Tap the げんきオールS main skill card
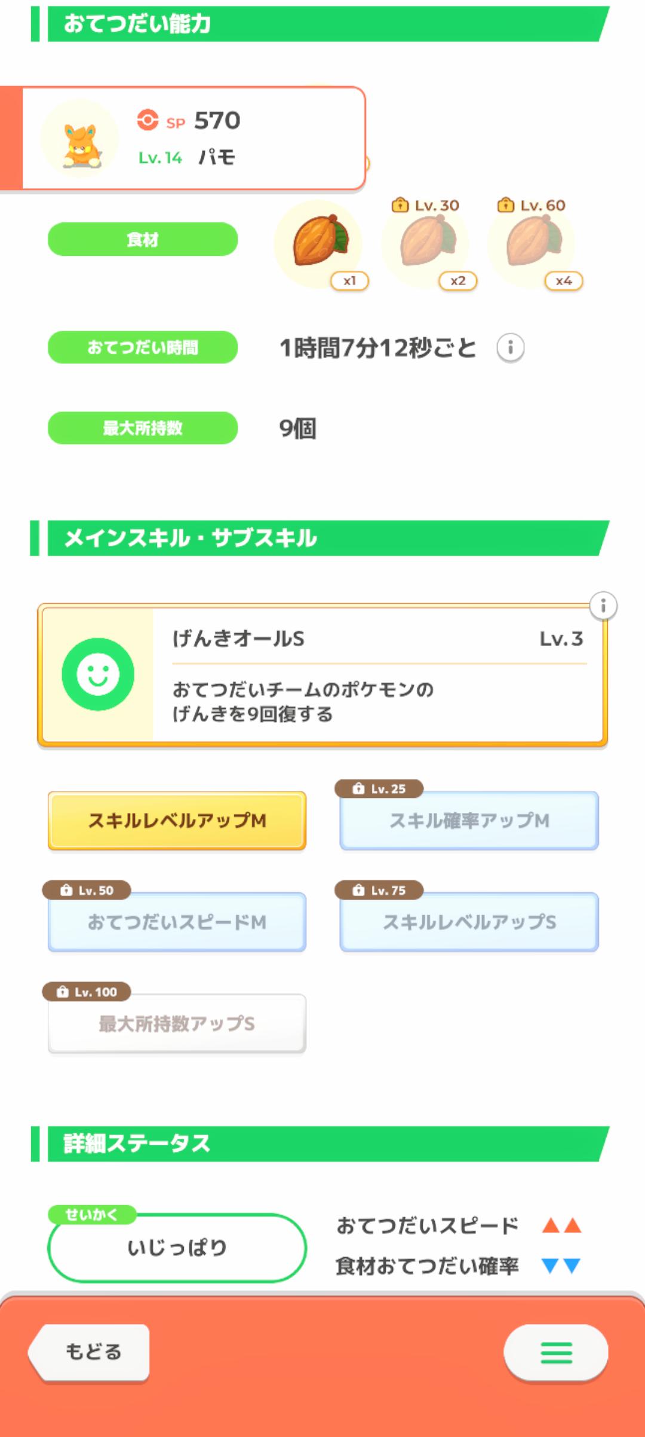 pos(376,675)
